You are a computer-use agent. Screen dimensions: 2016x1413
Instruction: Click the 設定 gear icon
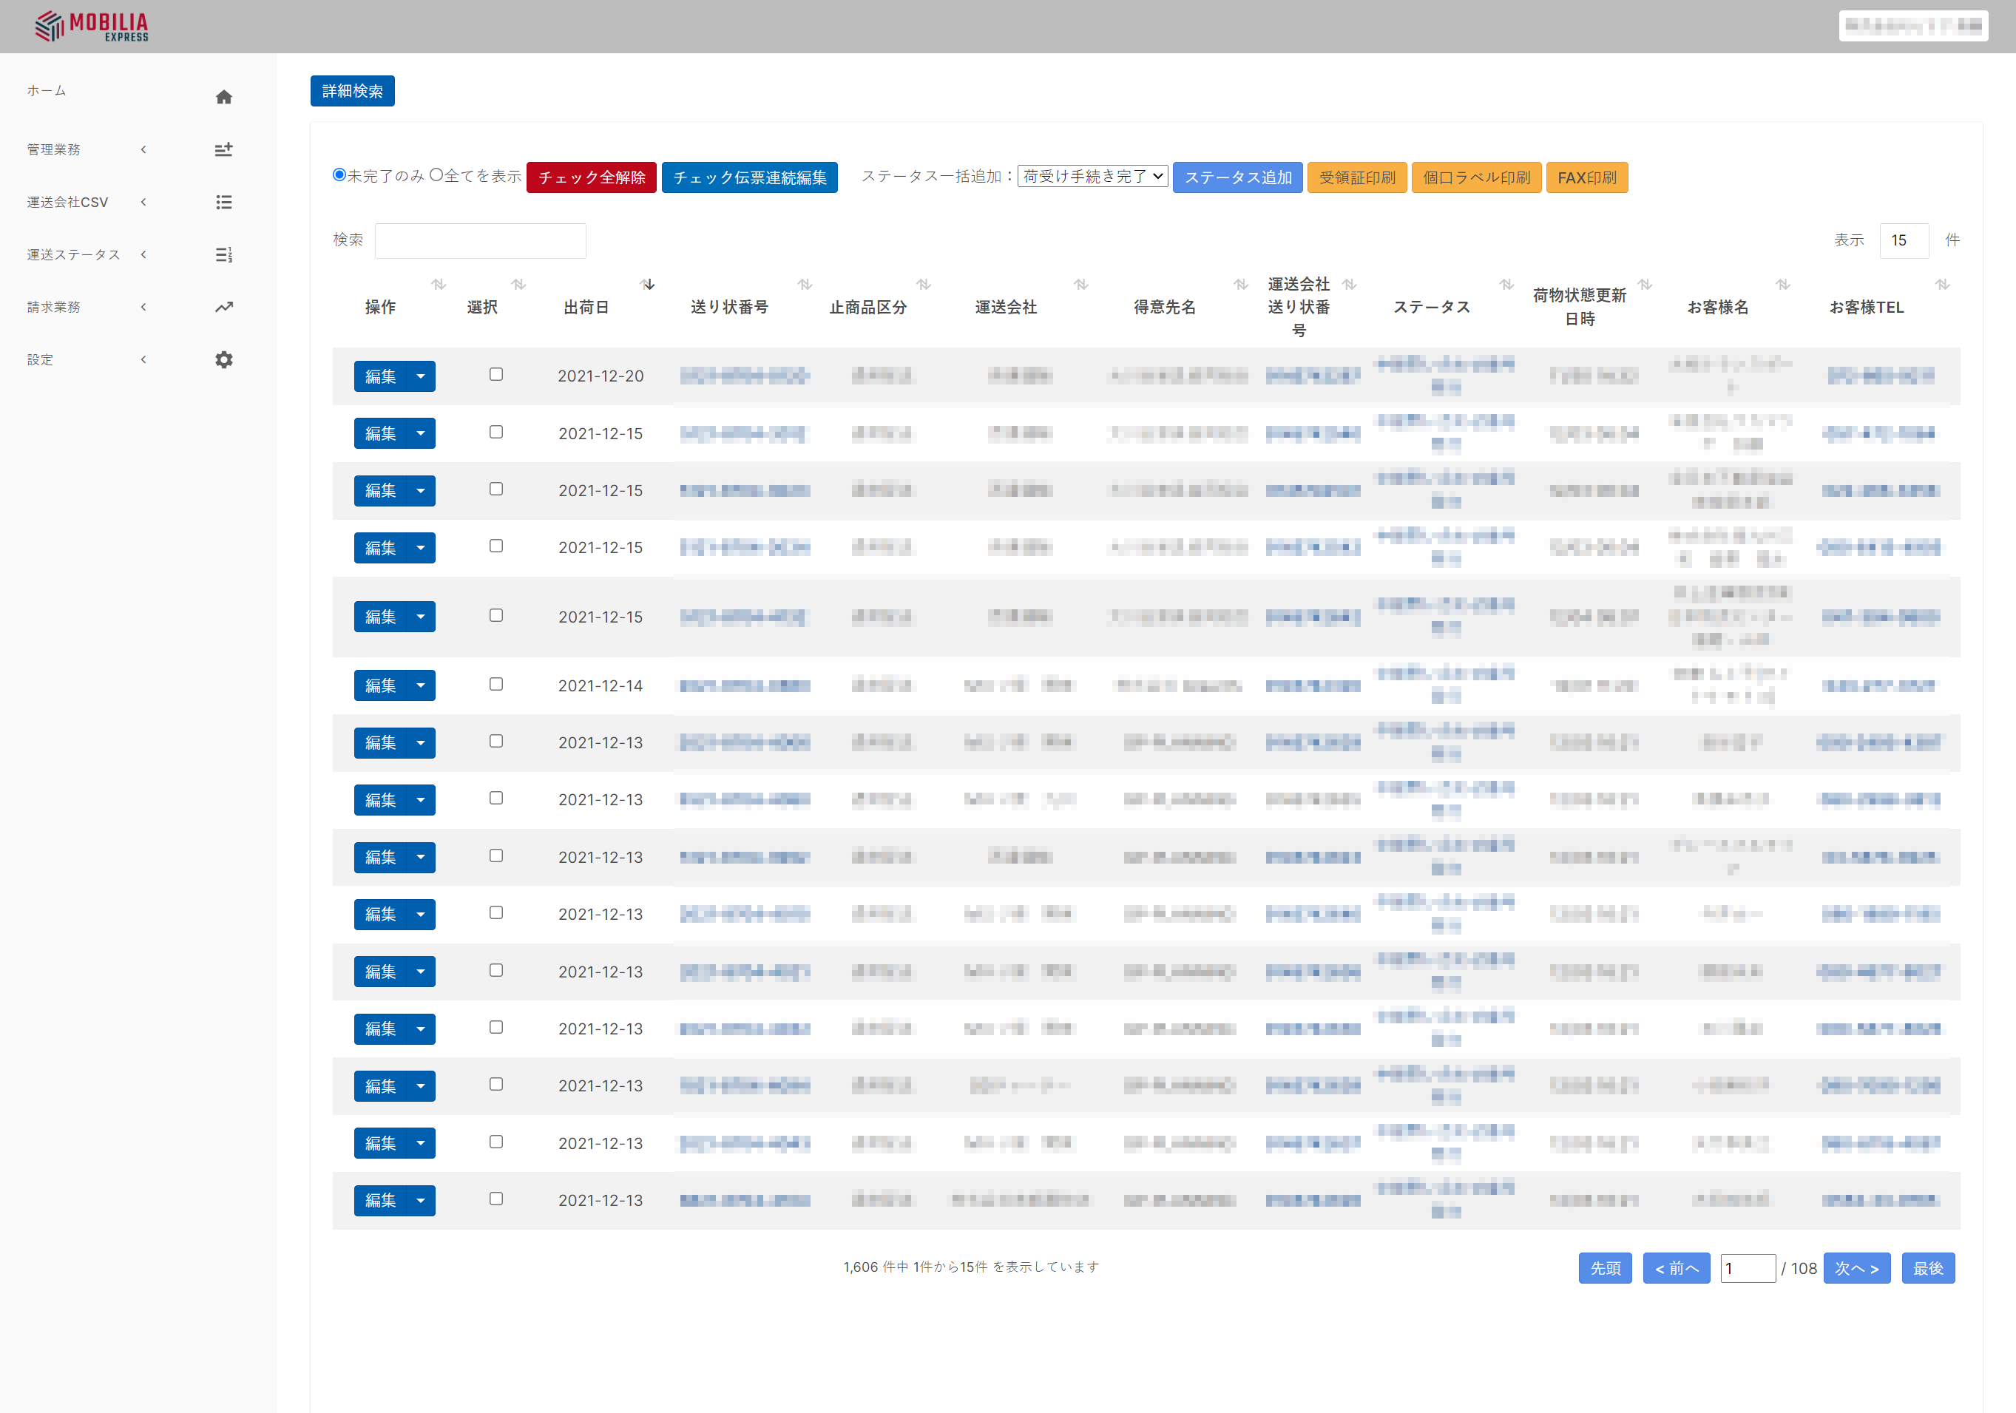pyautogui.click(x=224, y=360)
